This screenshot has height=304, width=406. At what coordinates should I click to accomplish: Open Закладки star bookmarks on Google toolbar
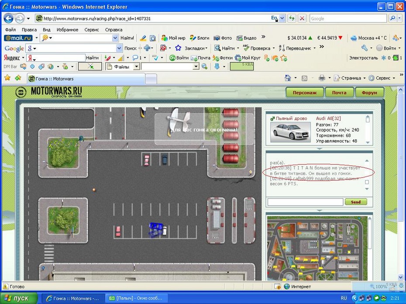click(191, 48)
